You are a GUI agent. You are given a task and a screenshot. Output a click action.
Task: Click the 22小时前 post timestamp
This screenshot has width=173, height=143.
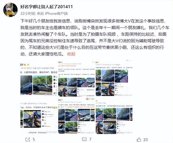(28, 14)
